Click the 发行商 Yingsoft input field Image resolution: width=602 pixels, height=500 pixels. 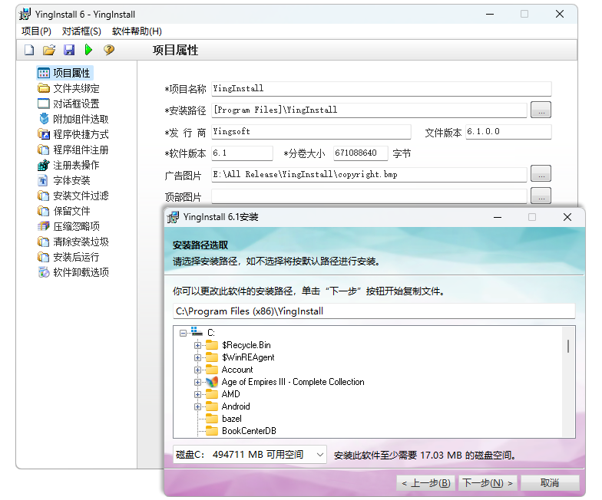click(x=311, y=132)
